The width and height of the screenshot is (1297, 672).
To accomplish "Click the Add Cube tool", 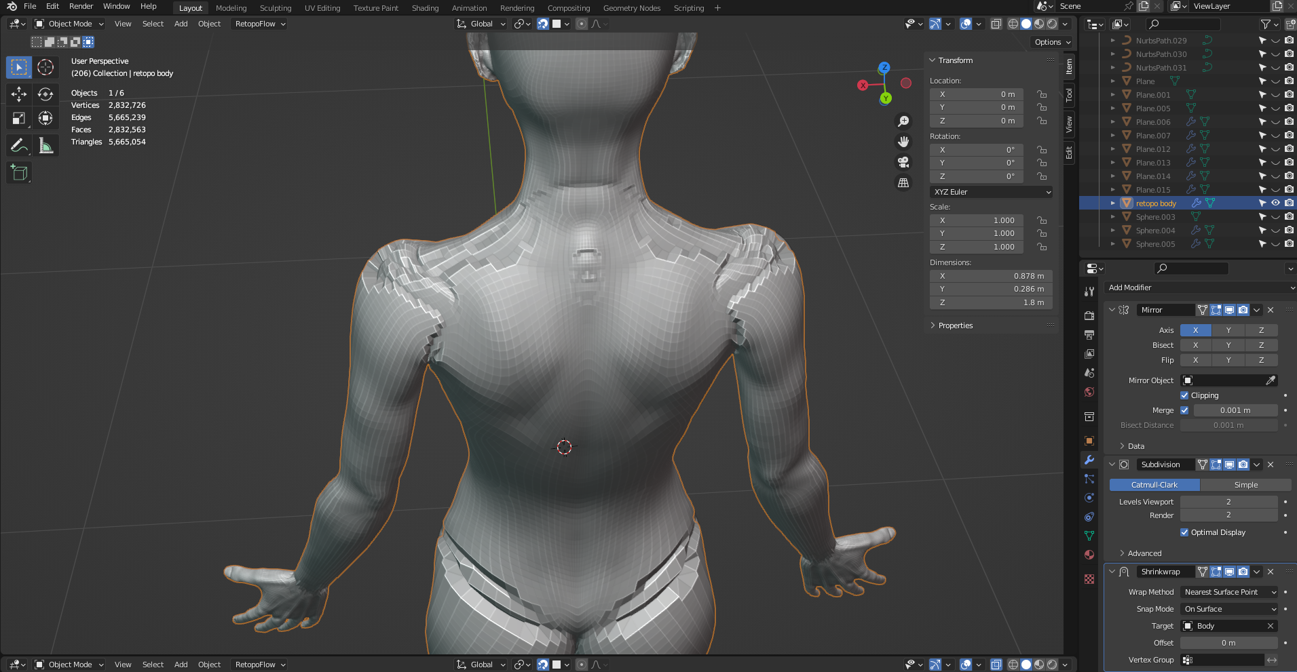I will (19, 173).
